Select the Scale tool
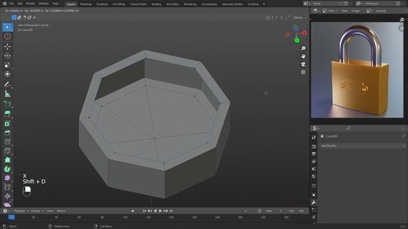 tap(8, 65)
